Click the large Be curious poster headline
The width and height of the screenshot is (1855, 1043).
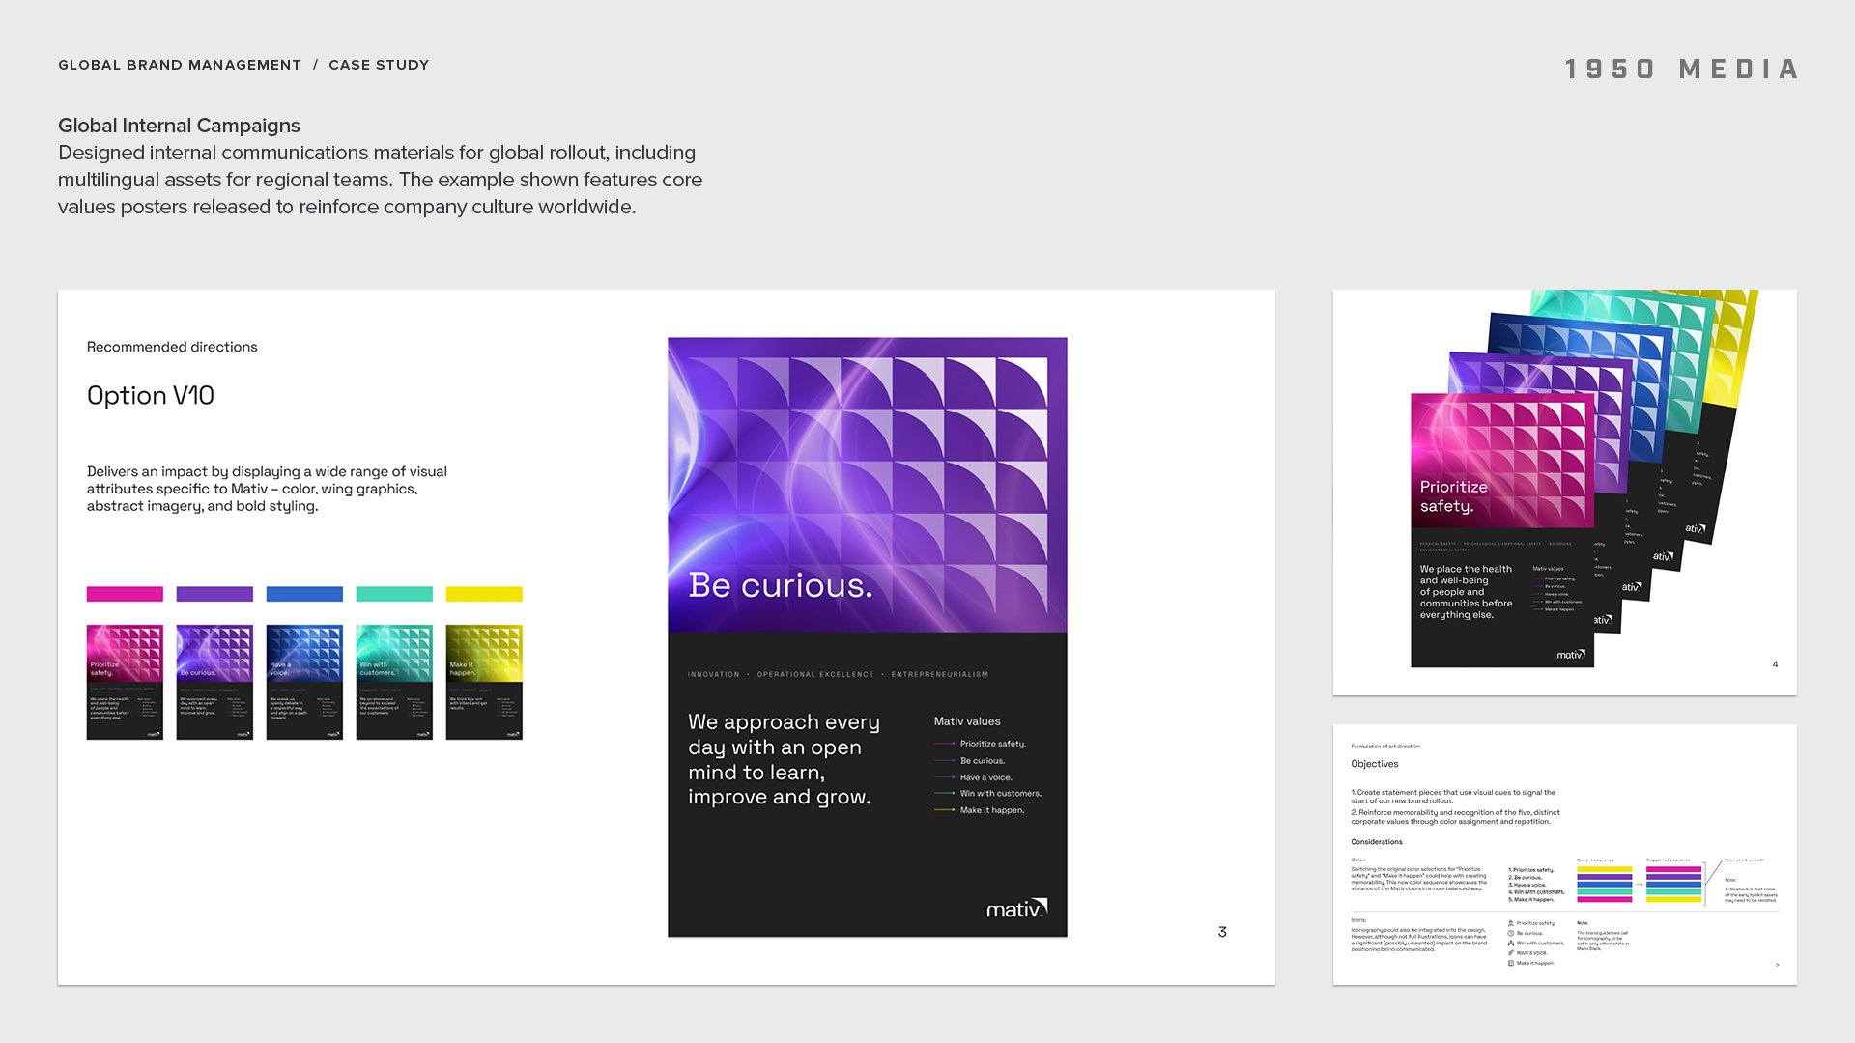tap(781, 585)
